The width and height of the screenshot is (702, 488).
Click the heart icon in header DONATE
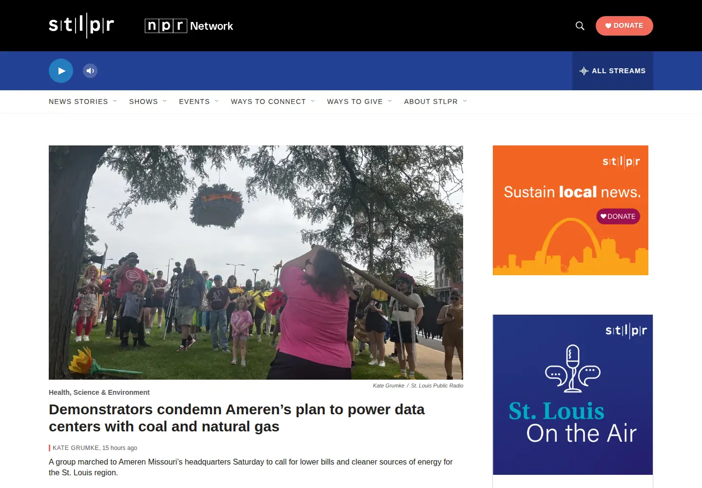click(608, 26)
